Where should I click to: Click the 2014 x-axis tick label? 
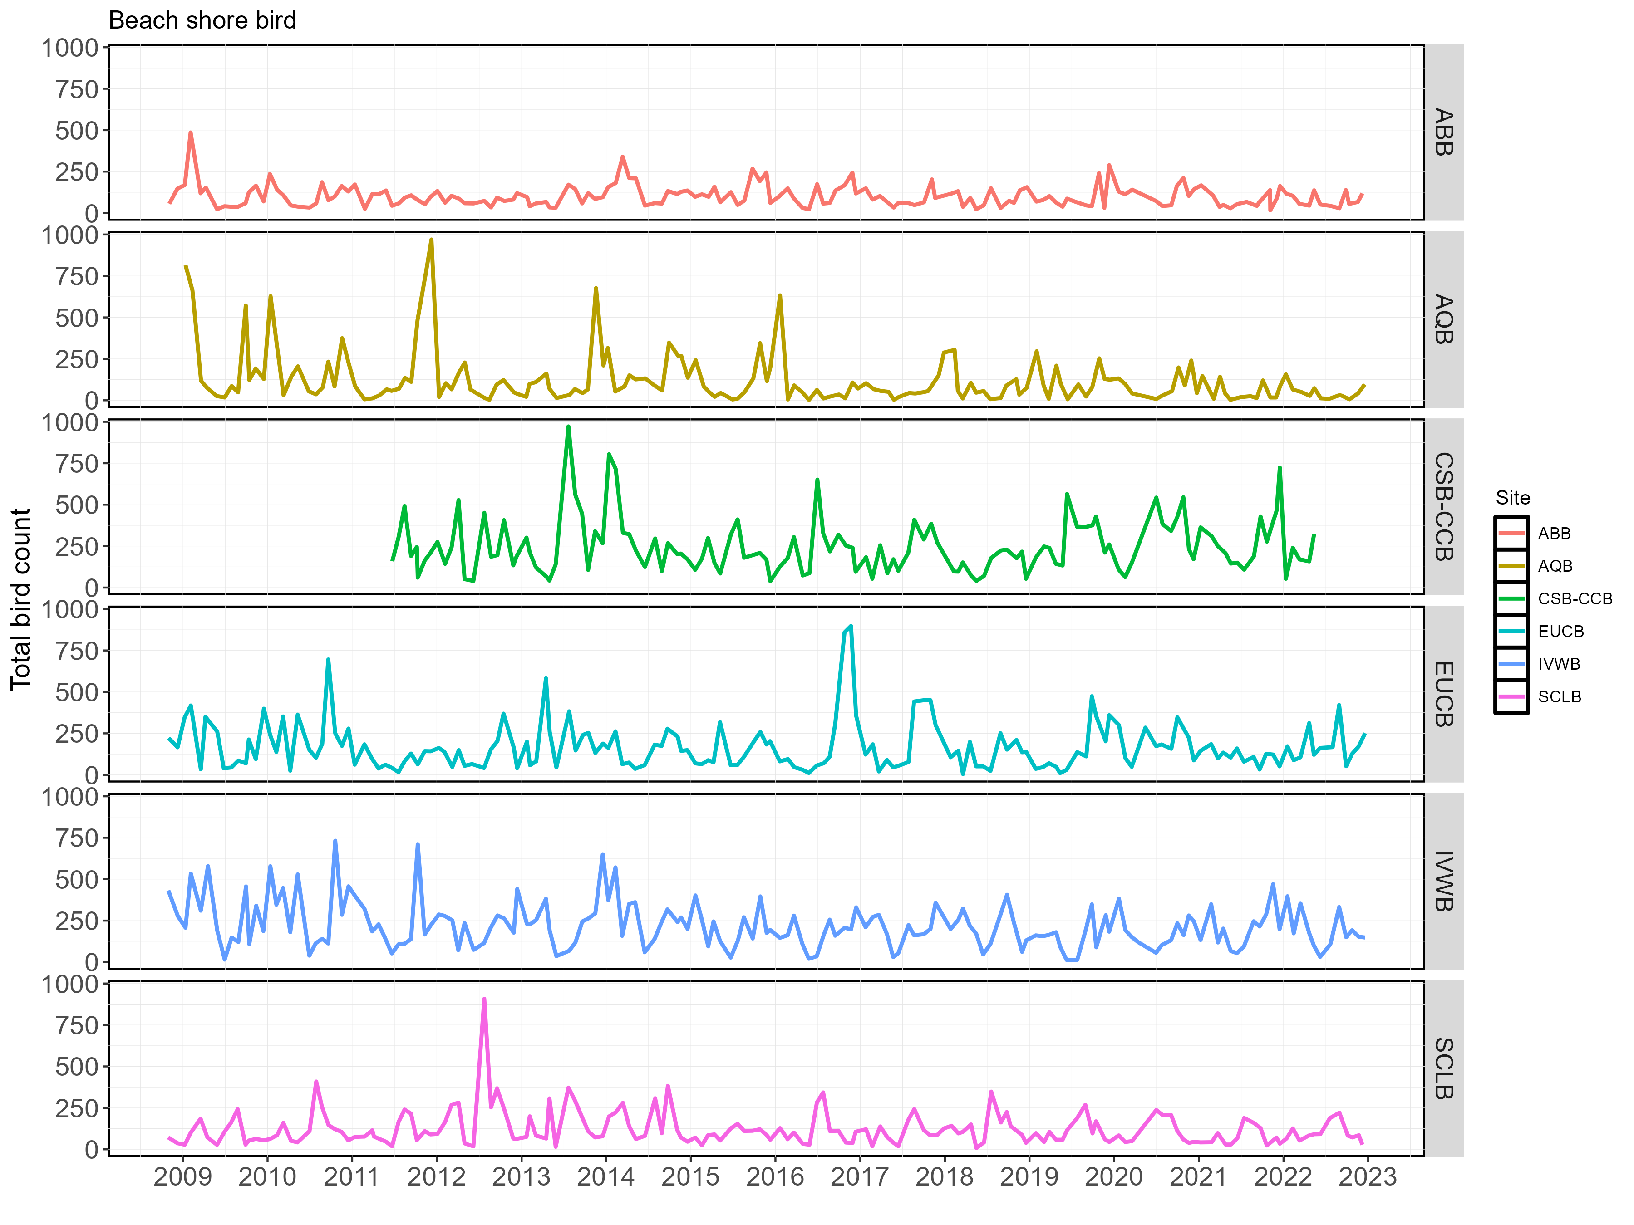(606, 1177)
